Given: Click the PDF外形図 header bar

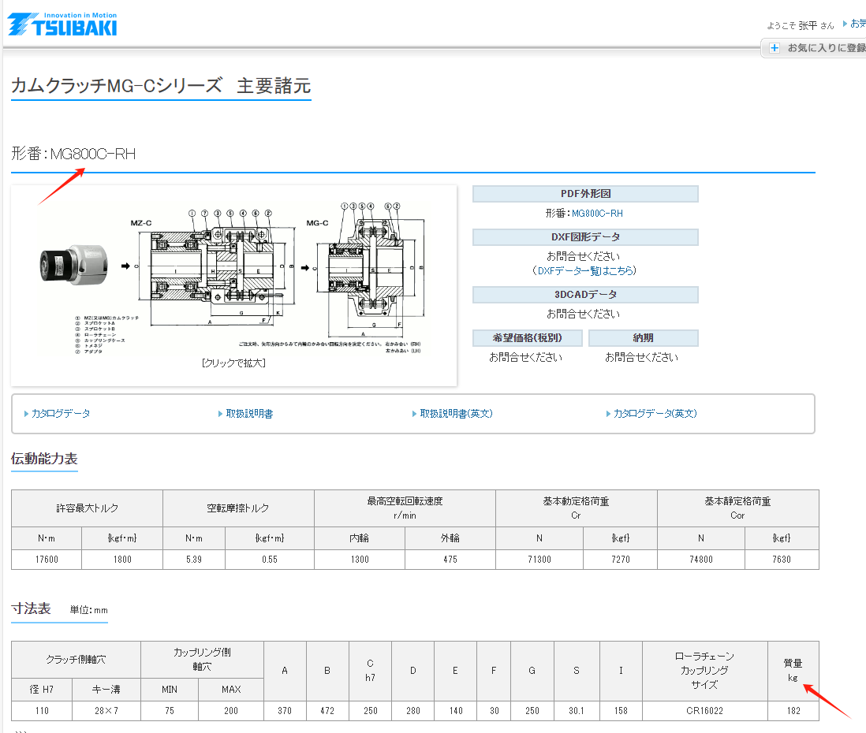Looking at the screenshot, I should 585,193.
